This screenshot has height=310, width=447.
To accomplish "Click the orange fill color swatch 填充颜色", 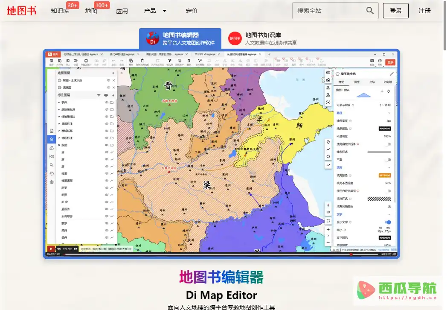I will pyautogui.click(x=385, y=175).
